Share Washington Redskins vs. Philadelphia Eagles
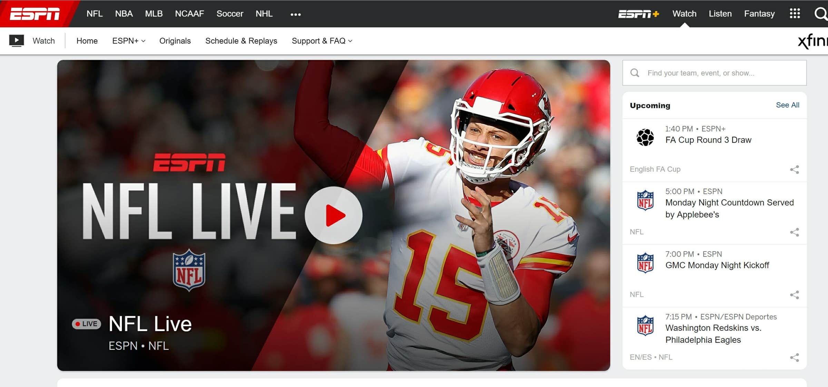Screen dimensions: 828x387 click(794, 358)
